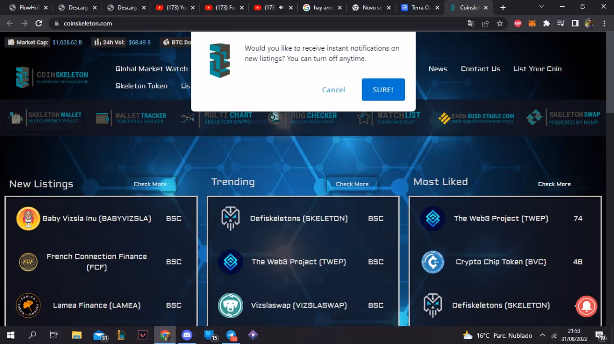The height and width of the screenshot is (344, 614).
Task: Open the Extensions puzzle menu
Action: pyautogui.click(x=546, y=23)
